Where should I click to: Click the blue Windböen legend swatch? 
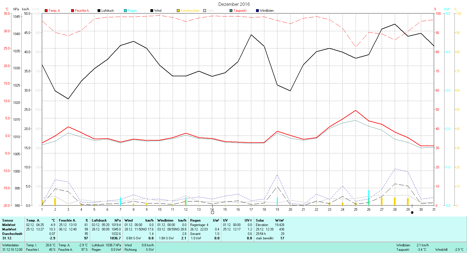coord(257,11)
